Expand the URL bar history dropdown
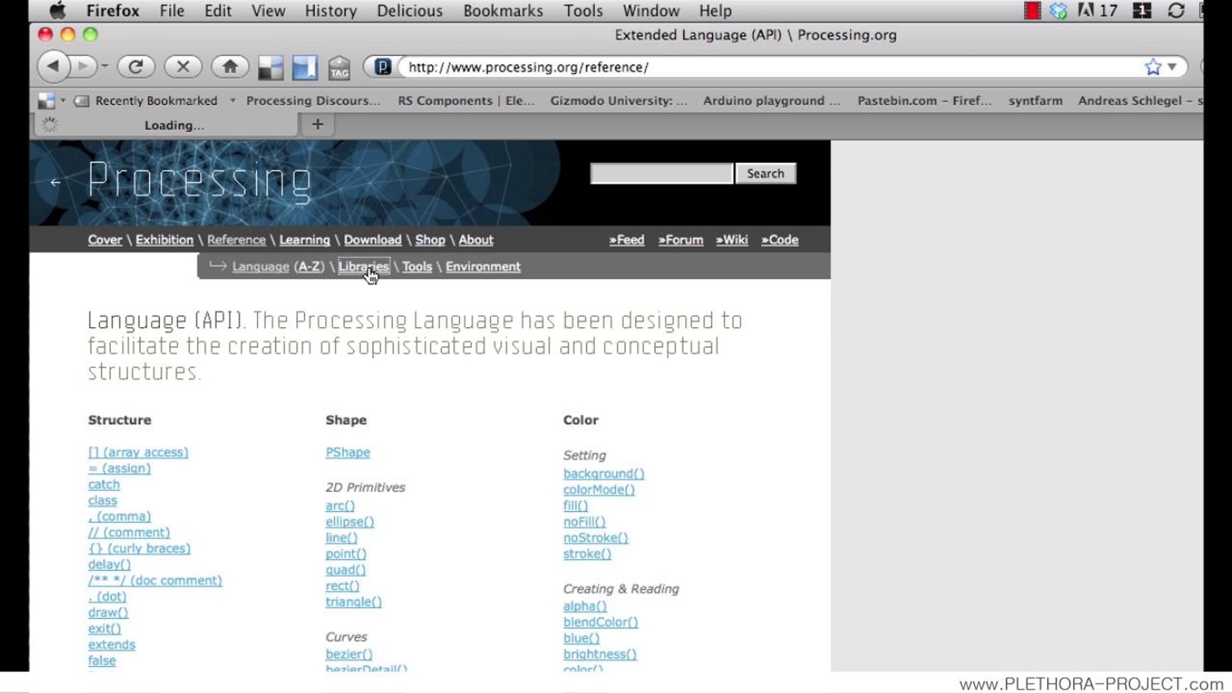Image resolution: width=1232 pixels, height=693 pixels. (1172, 67)
